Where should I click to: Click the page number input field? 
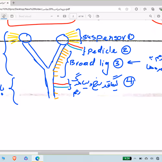(73, 16)
